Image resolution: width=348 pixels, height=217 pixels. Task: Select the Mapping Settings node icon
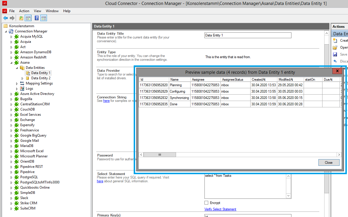click(22, 83)
